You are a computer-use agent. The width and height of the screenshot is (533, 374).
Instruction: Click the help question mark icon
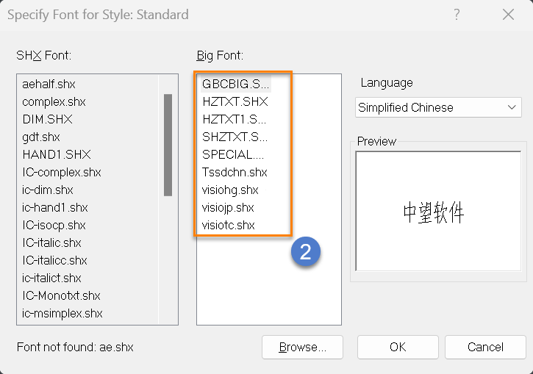click(457, 15)
